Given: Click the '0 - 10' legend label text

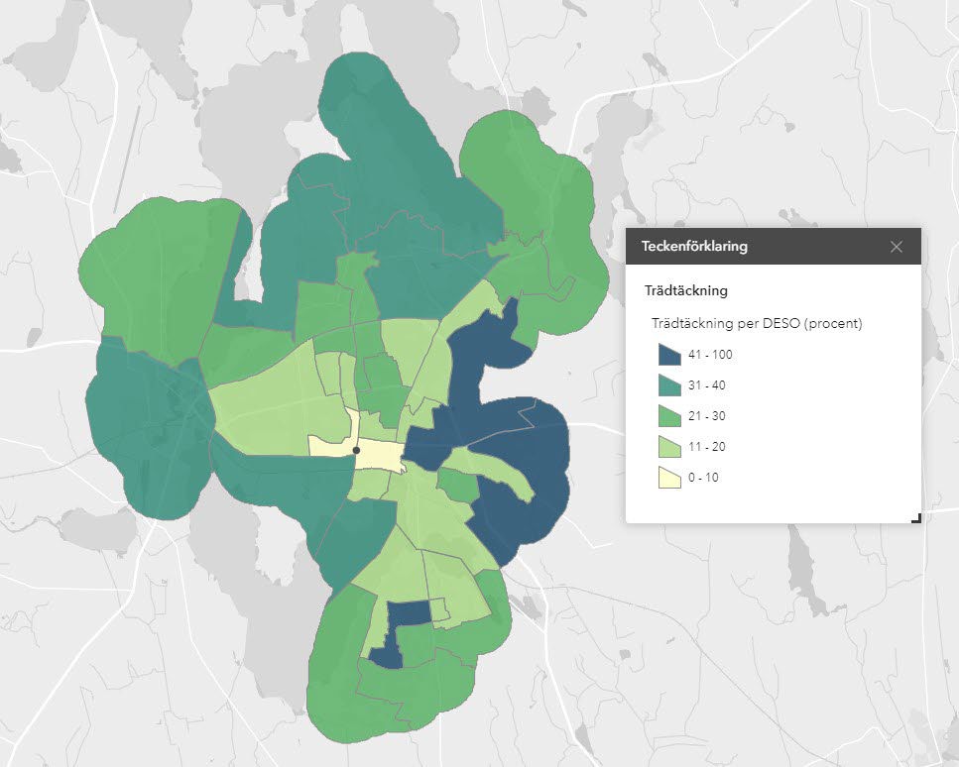Looking at the screenshot, I should [x=703, y=478].
